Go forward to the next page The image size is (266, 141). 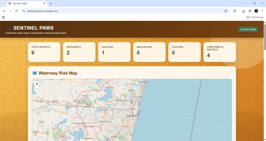(x=10, y=11)
